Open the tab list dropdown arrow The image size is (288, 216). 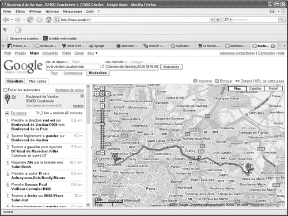click(x=285, y=46)
